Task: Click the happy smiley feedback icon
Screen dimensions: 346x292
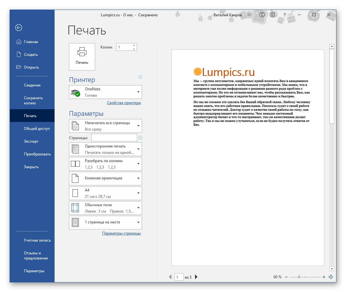Action: point(262,15)
